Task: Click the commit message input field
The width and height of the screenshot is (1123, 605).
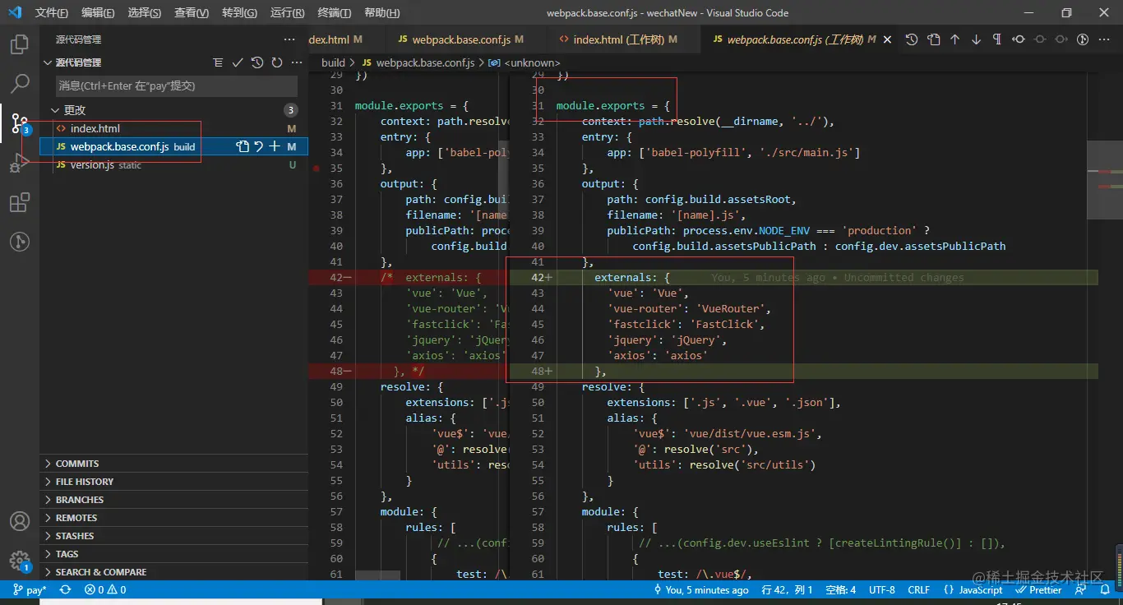Action: [x=177, y=85]
